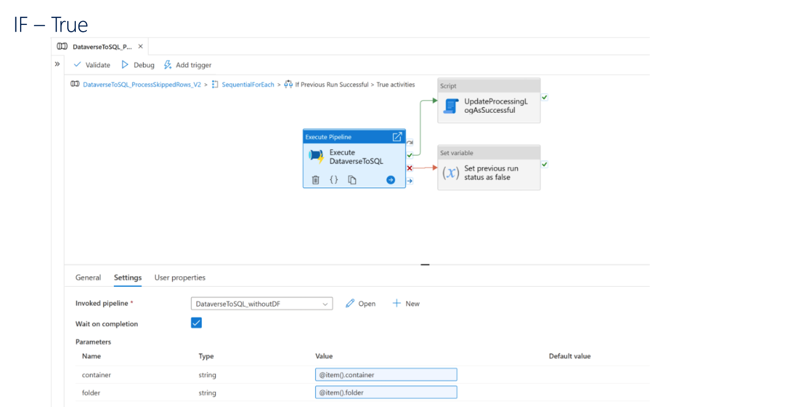Close the DataverseToSQL_P... pipeline tab
This screenshot has height=407, width=796.
click(140, 47)
